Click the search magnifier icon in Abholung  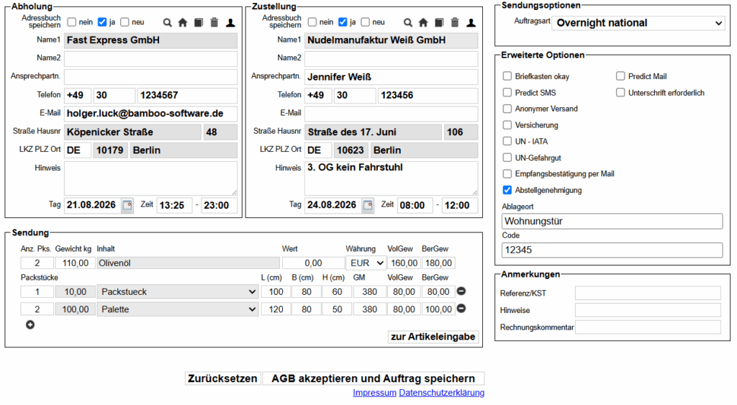tap(167, 22)
